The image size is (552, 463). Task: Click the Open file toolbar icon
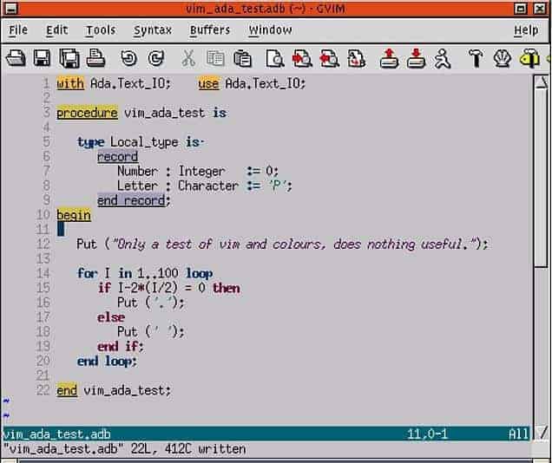[x=15, y=59]
